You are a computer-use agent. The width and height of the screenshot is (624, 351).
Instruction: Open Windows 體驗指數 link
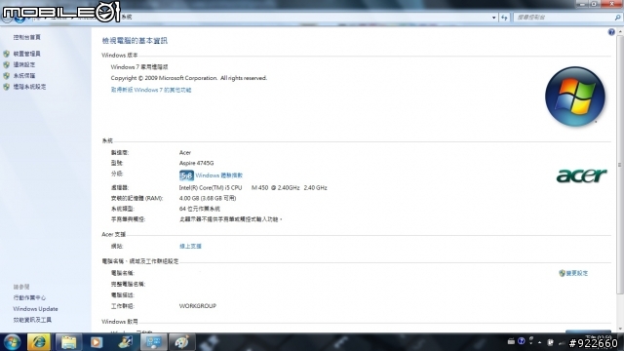(x=218, y=175)
